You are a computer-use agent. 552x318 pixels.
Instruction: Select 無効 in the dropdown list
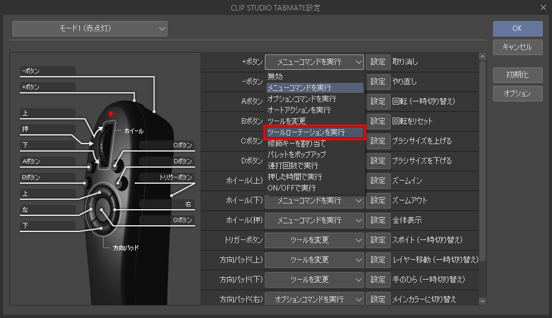pos(315,76)
